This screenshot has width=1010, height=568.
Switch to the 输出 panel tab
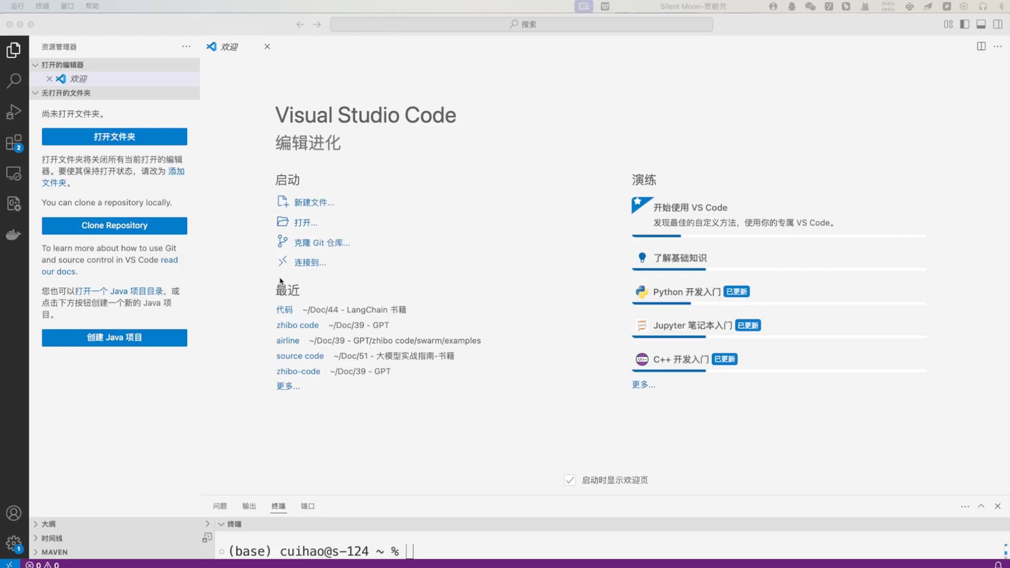(x=249, y=506)
